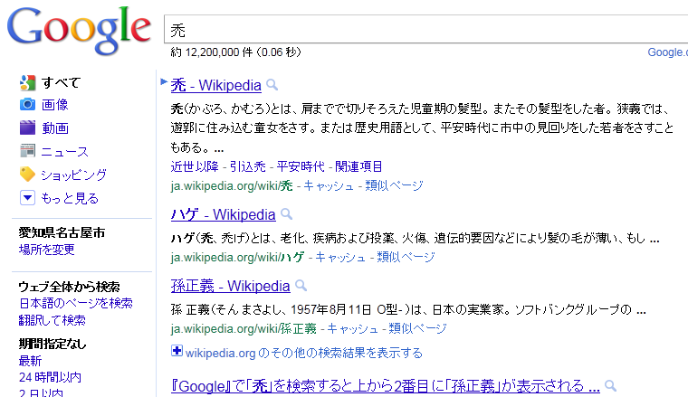Switch to 動画 results
This screenshot has height=397, width=688.
(x=55, y=128)
